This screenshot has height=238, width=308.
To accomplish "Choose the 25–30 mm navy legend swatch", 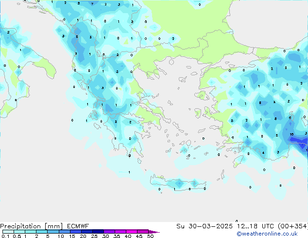I will click(x=98, y=232).
